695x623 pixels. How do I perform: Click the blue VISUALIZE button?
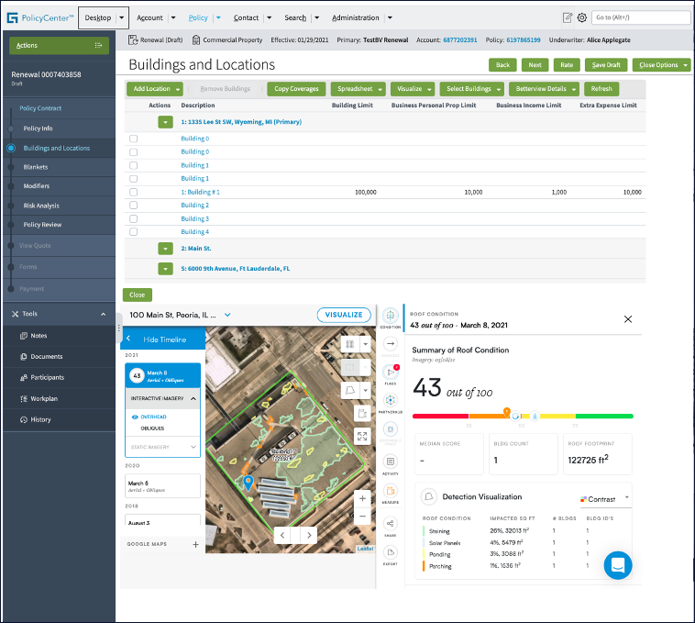tap(344, 315)
